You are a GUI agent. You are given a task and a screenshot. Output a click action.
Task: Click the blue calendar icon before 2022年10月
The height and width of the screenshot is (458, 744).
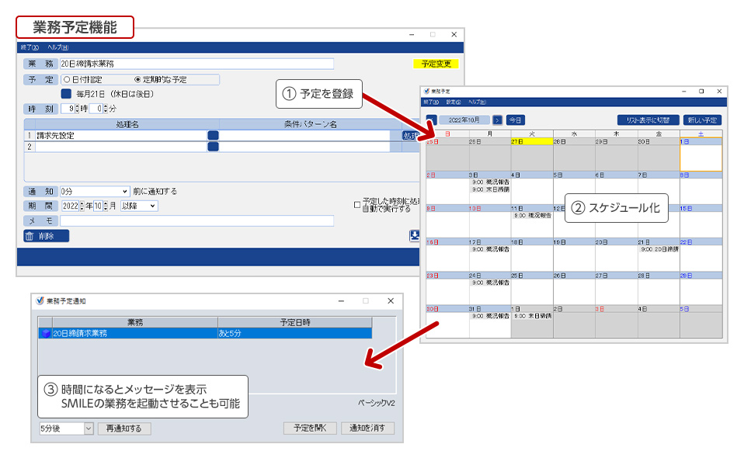coord(430,119)
